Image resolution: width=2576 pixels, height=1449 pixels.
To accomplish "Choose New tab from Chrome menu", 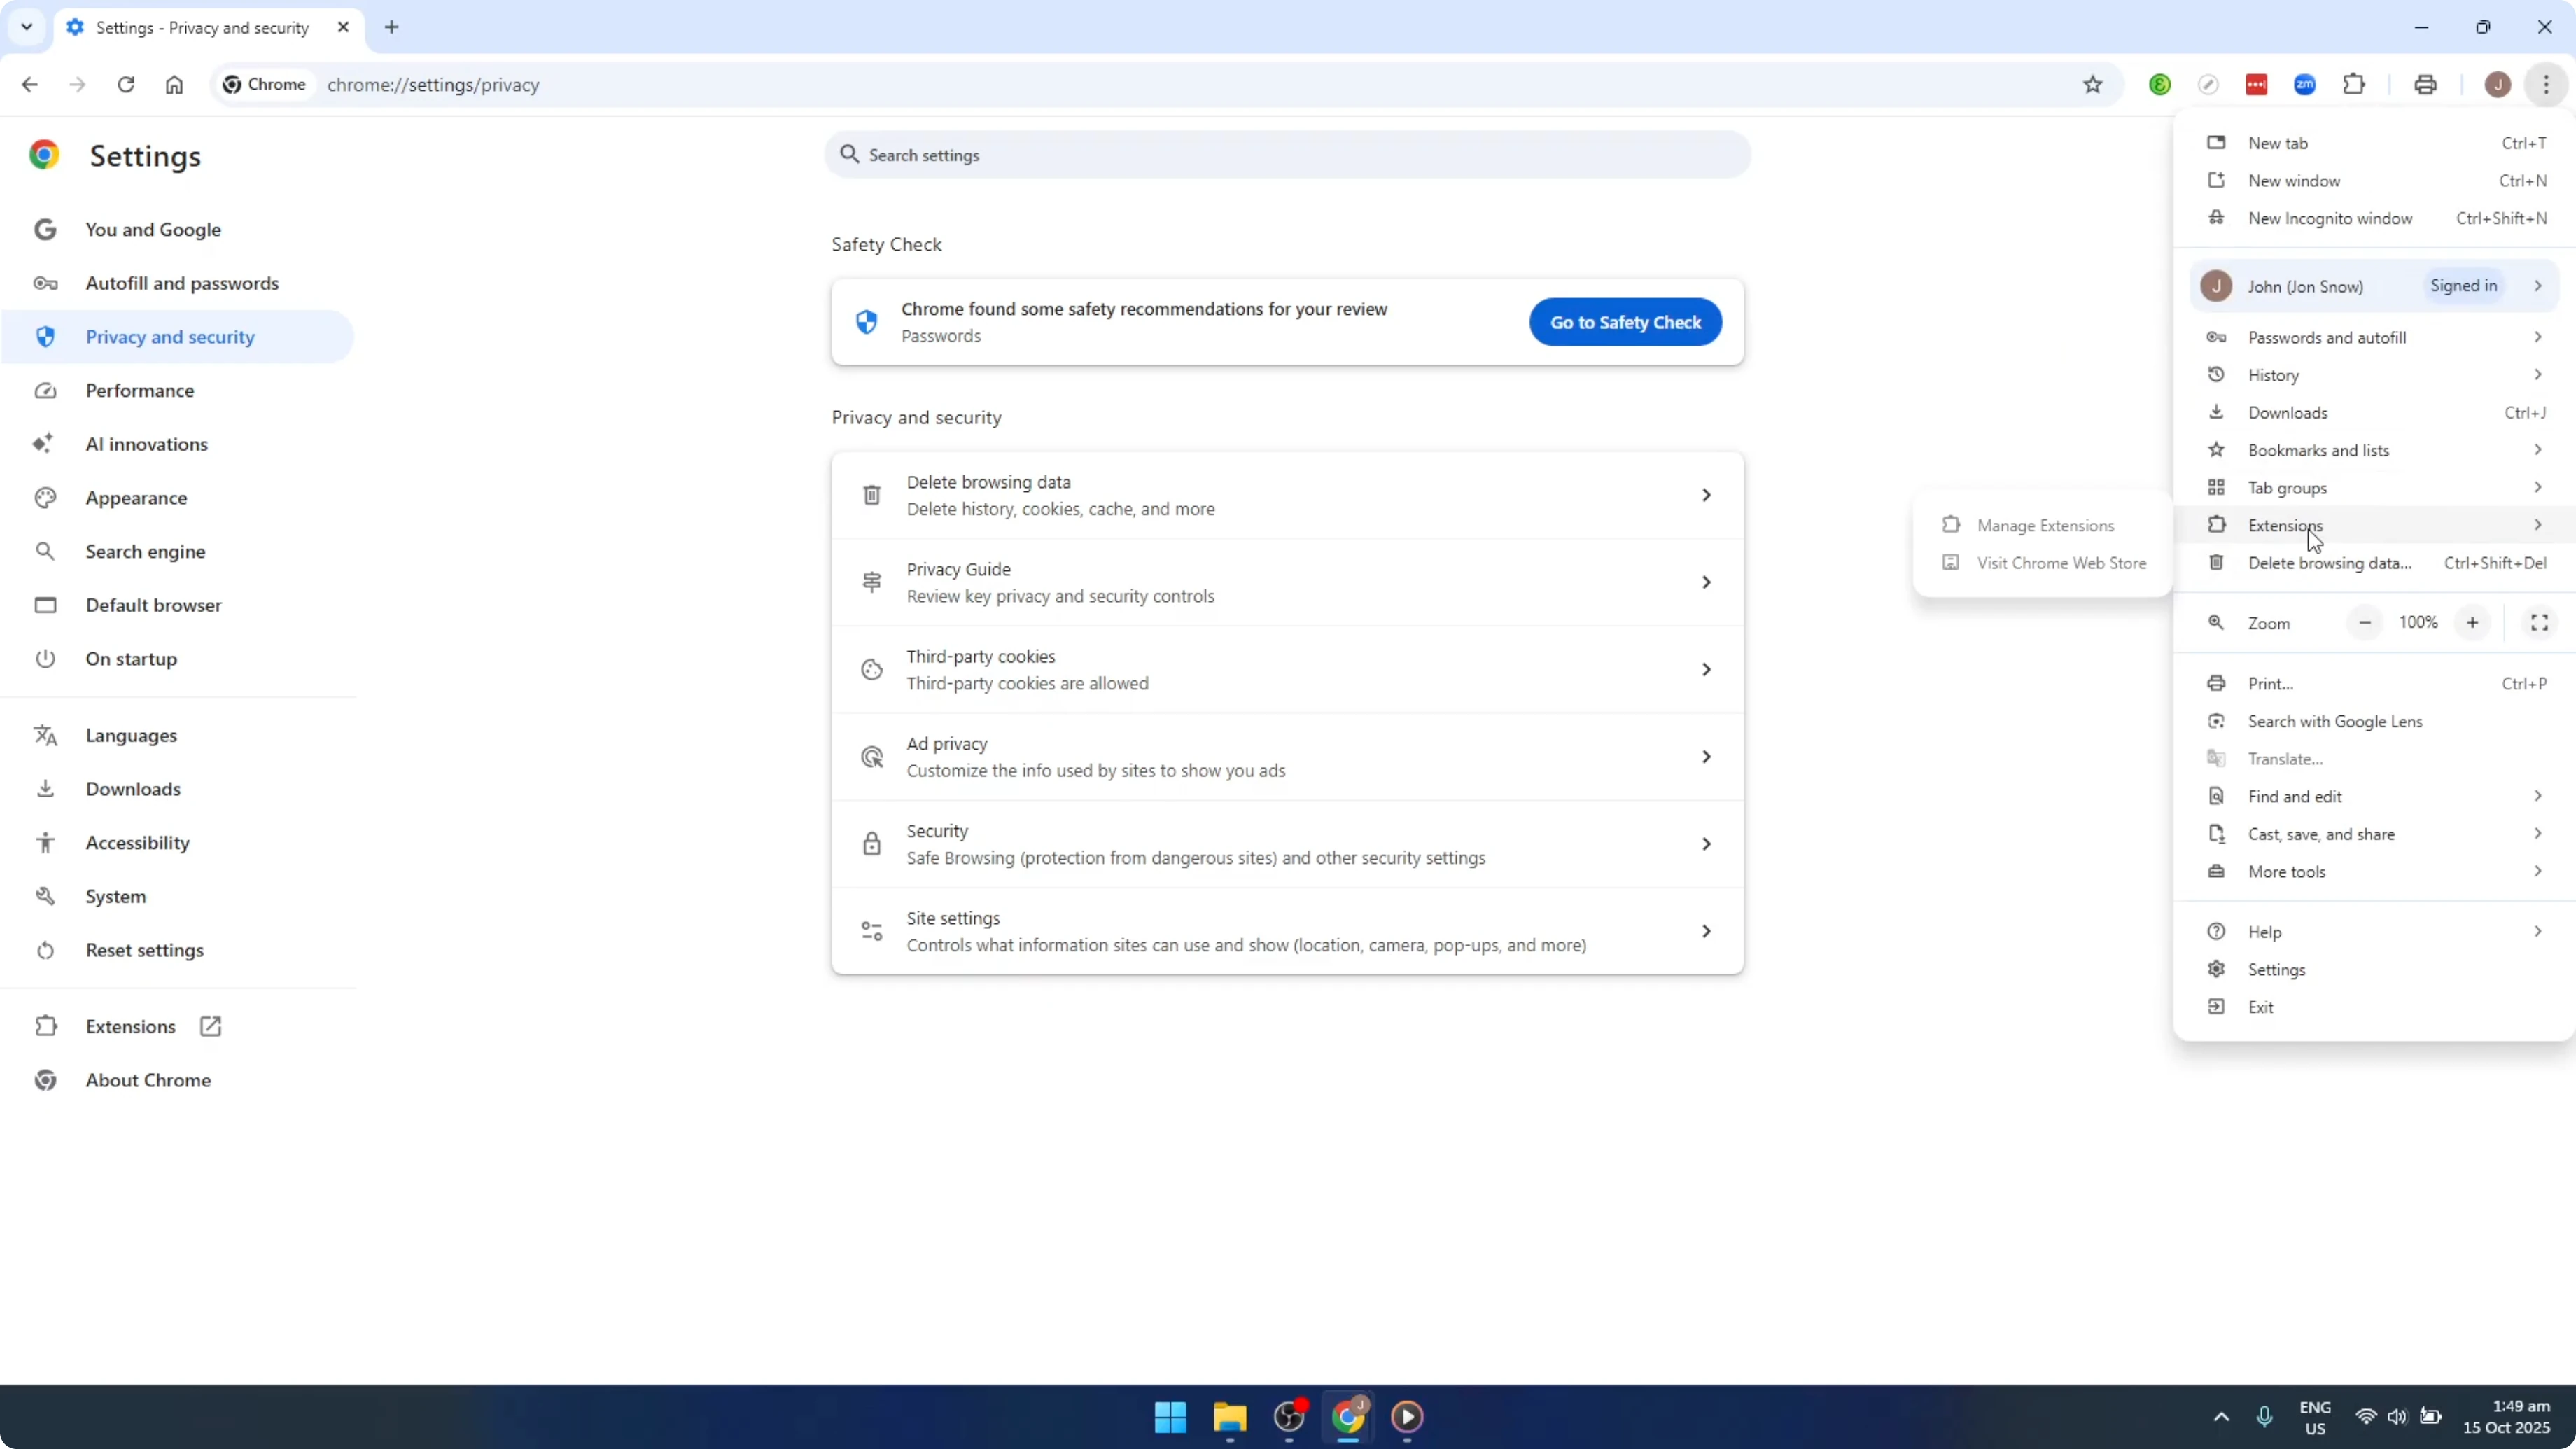I will tap(2375, 143).
